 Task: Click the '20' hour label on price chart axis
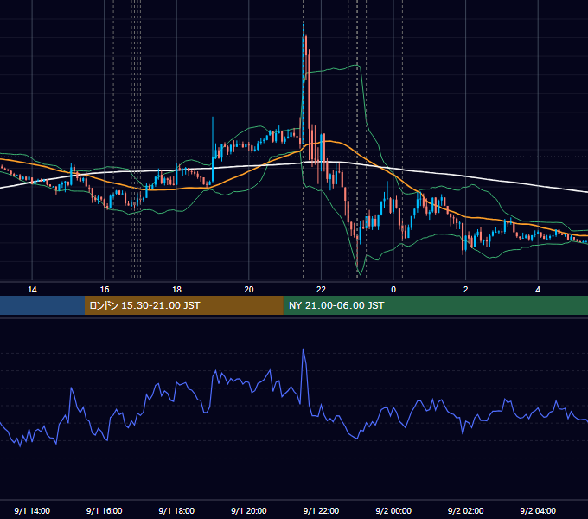tap(249, 290)
